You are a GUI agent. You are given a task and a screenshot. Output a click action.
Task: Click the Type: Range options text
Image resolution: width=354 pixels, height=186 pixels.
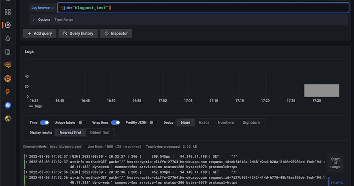tap(64, 20)
